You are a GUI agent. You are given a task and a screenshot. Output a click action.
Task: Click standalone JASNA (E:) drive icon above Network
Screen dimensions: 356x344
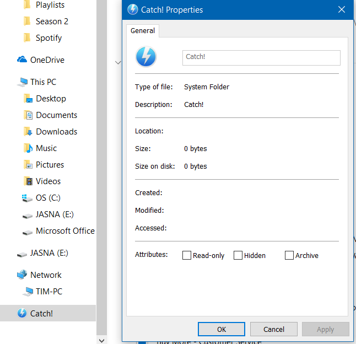(22, 255)
